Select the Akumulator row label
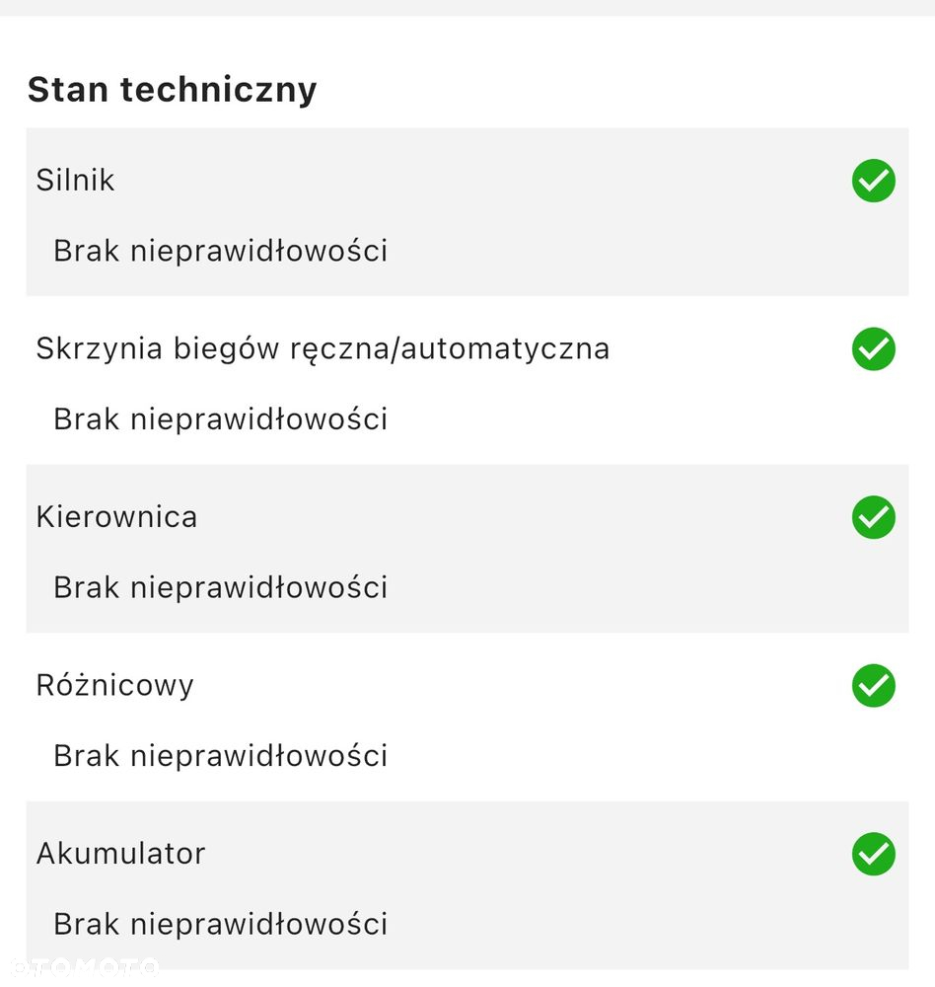935x987 pixels. [121, 854]
